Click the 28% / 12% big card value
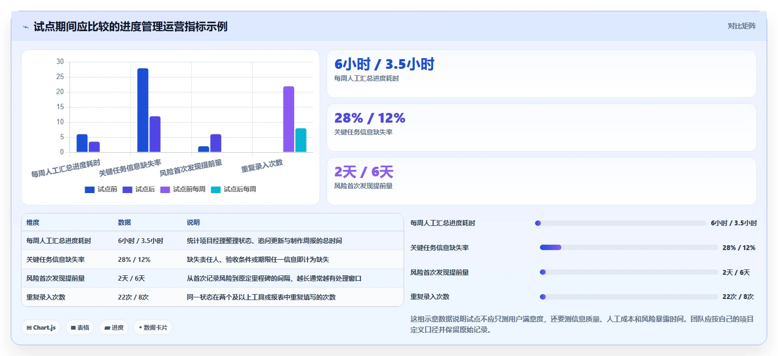 click(370, 118)
